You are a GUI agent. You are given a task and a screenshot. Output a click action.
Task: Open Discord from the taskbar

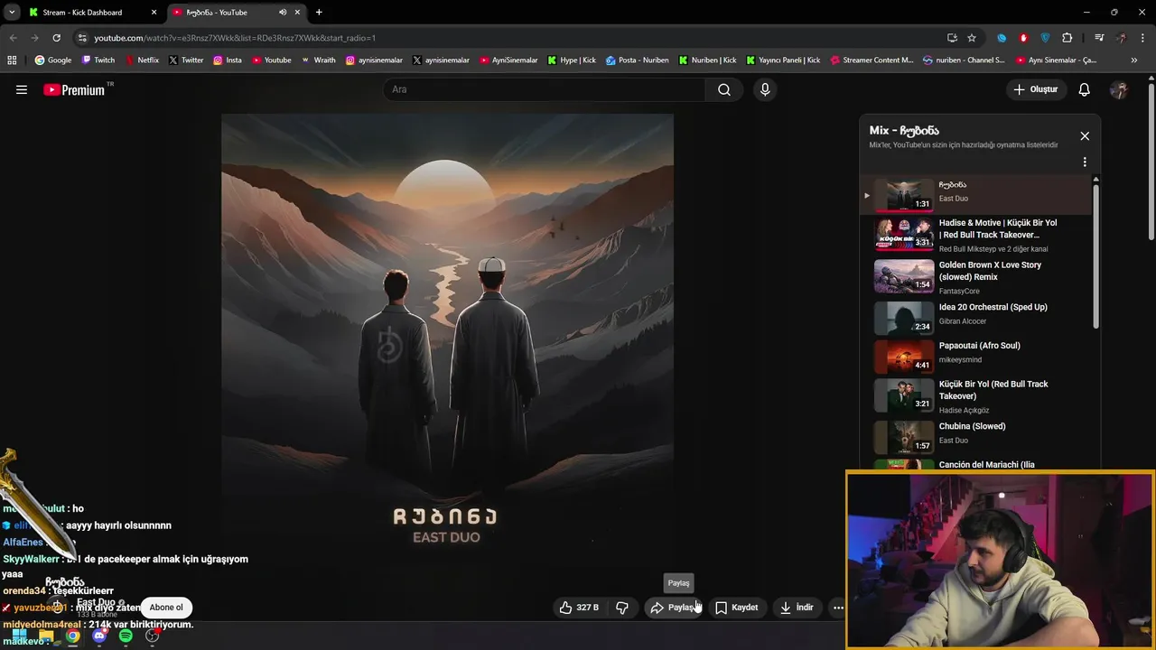point(99,636)
